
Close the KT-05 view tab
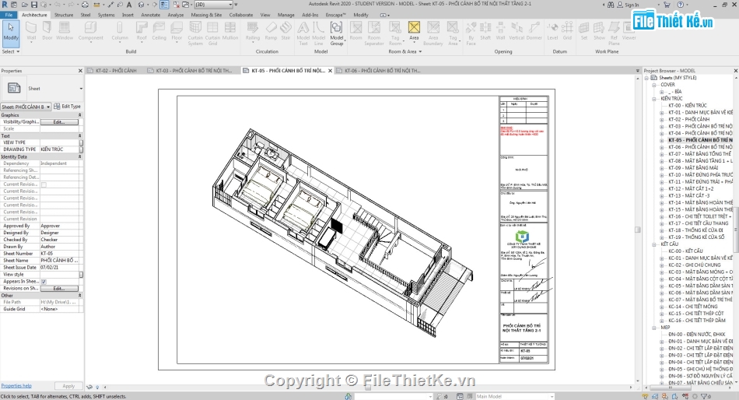330,70
